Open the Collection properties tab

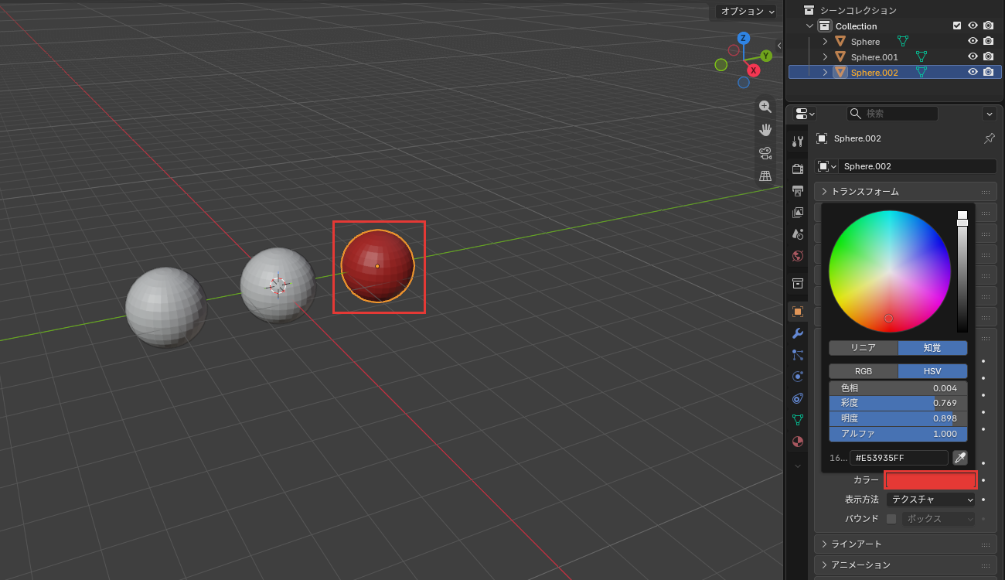click(798, 283)
